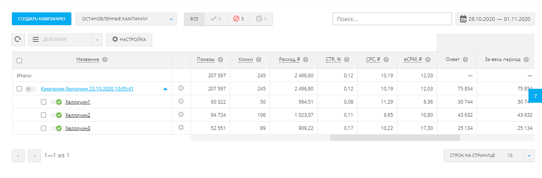Click help icon next to Показы column

(220, 60)
